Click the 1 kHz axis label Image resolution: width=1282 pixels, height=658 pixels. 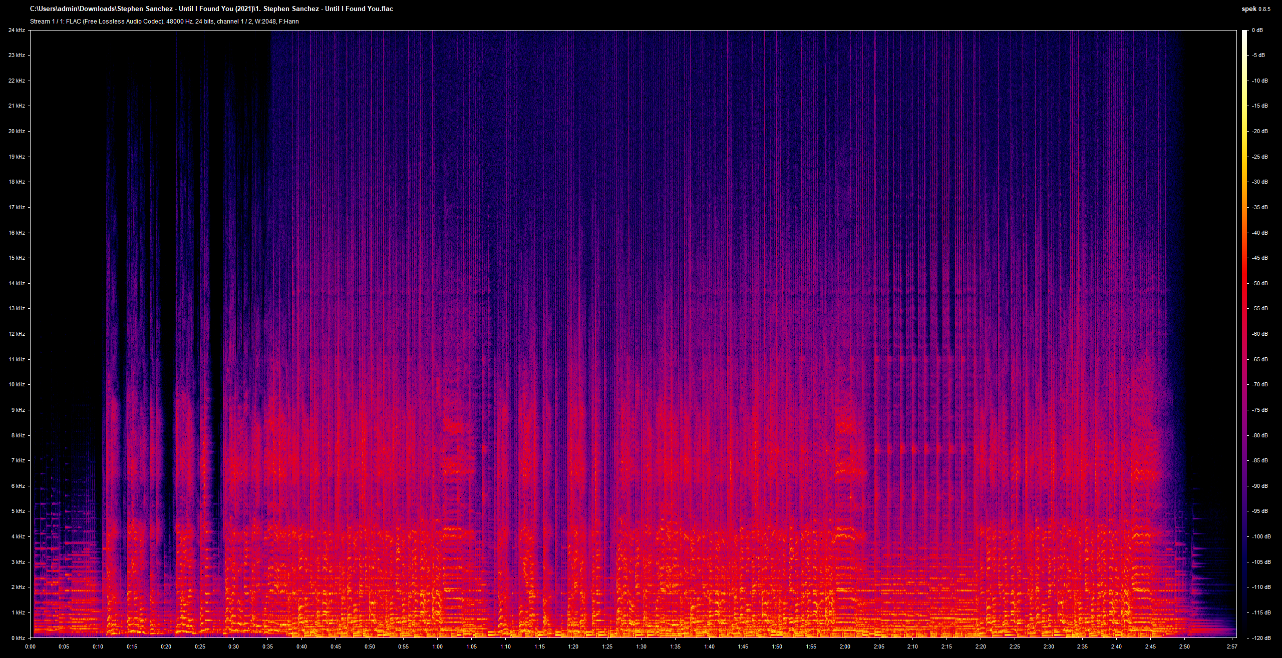18,612
